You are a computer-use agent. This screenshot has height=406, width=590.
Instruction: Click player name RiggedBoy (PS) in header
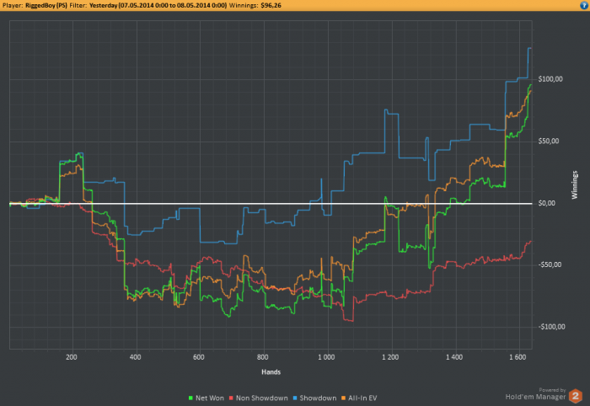point(46,5)
